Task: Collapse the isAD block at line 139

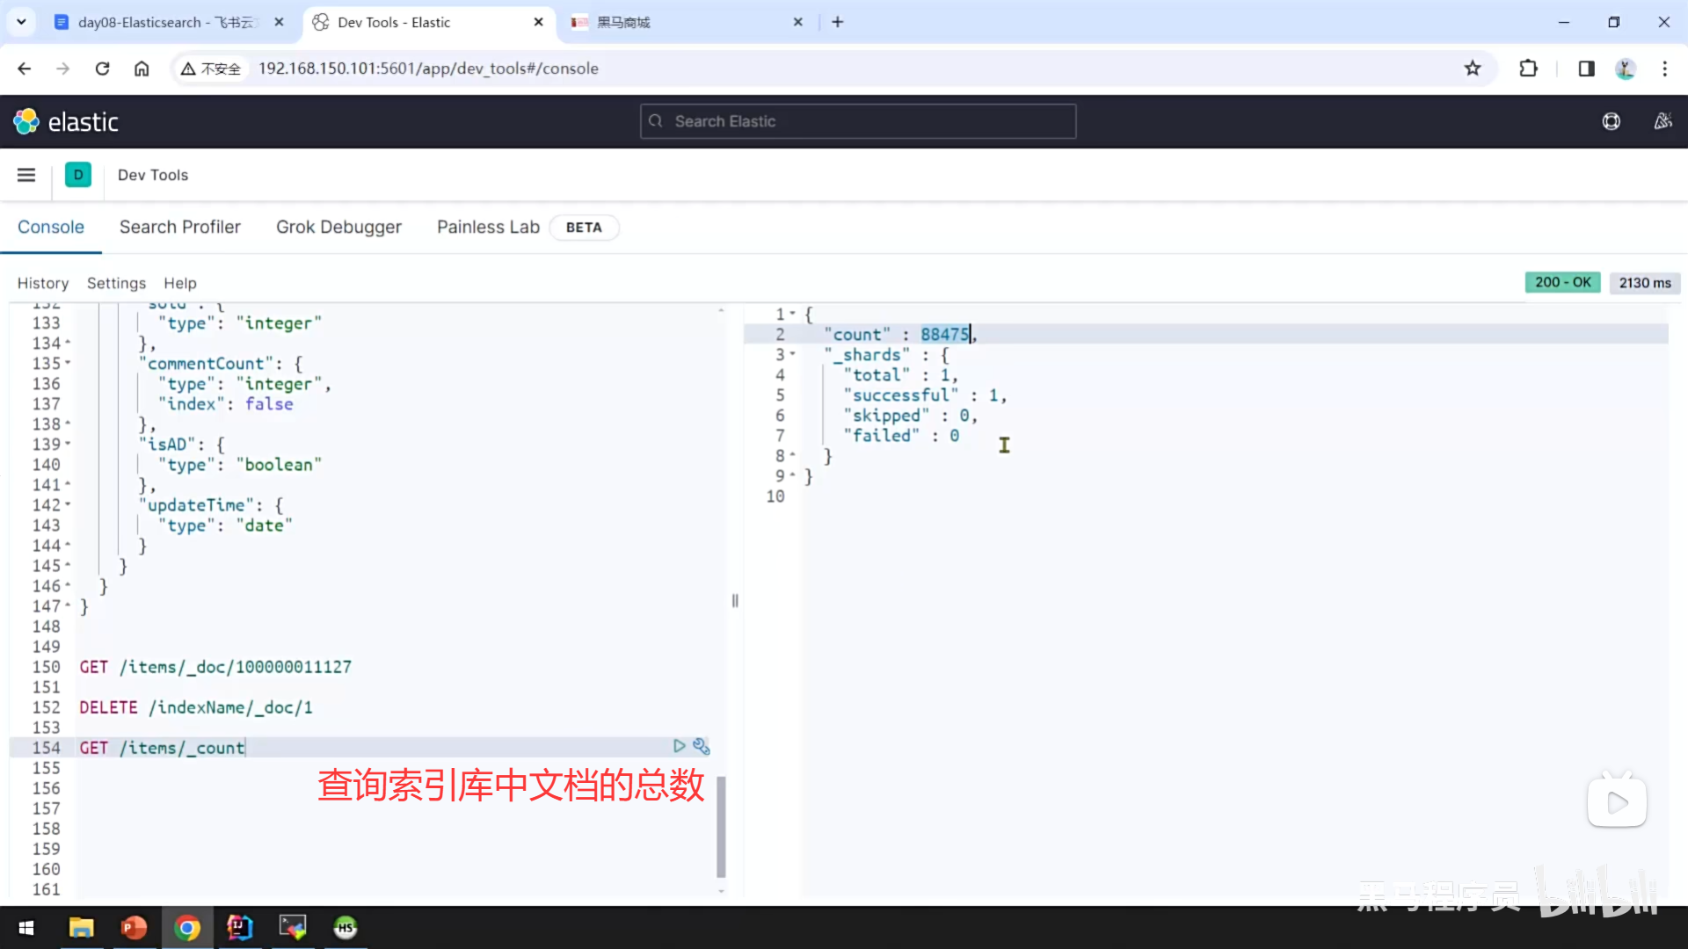Action: pyautogui.click(x=68, y=445)
